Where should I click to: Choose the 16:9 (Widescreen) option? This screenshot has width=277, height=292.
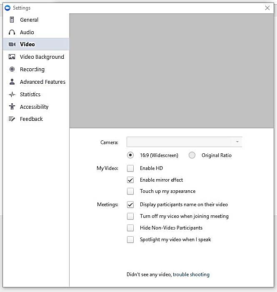point(131,155)
